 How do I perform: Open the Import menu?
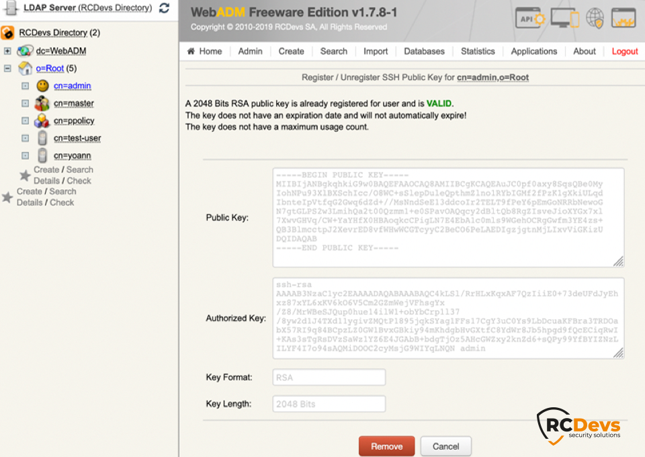pos(376,51)
